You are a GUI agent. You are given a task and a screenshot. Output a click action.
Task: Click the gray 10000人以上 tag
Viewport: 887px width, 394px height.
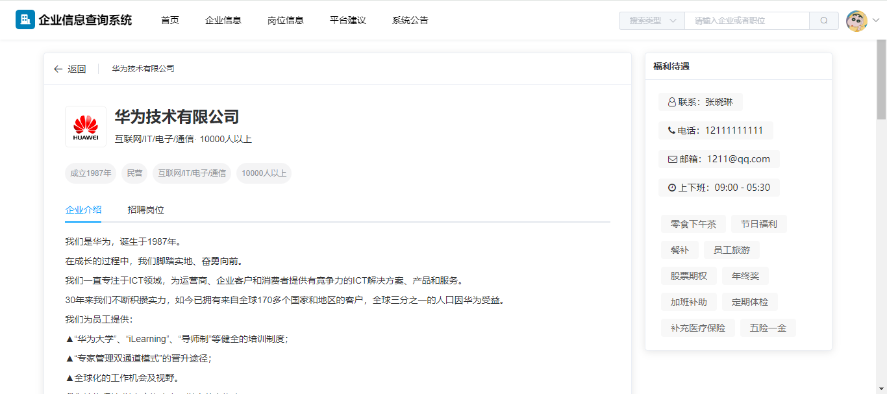[264, 173]
